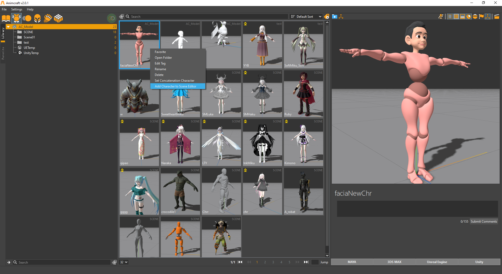Toggle the white grid display in preview
502x274 pixels.
pyautogui.click(x=450, y=16)
